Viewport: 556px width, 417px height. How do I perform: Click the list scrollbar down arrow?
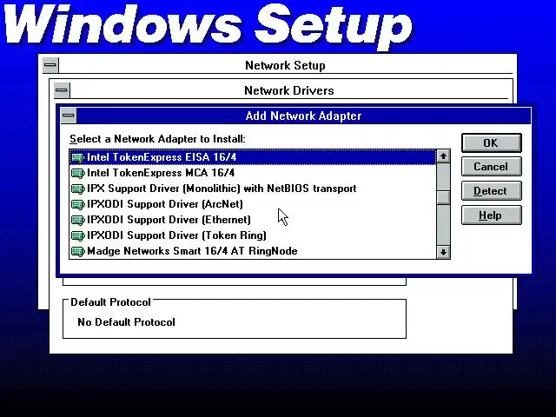[x=443, y=252]
